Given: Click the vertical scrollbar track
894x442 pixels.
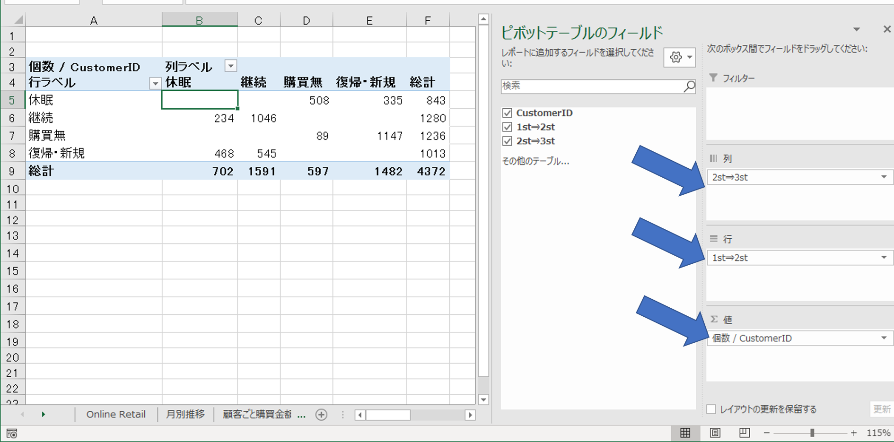Looking at the screenshot, I should point(483,385).
